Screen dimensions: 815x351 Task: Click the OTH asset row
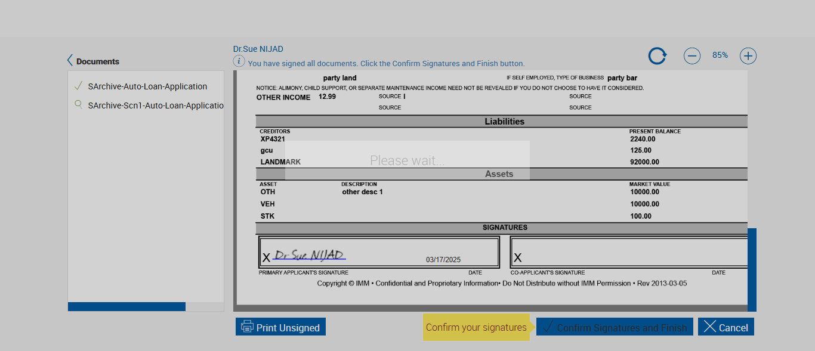pos(268,192)
